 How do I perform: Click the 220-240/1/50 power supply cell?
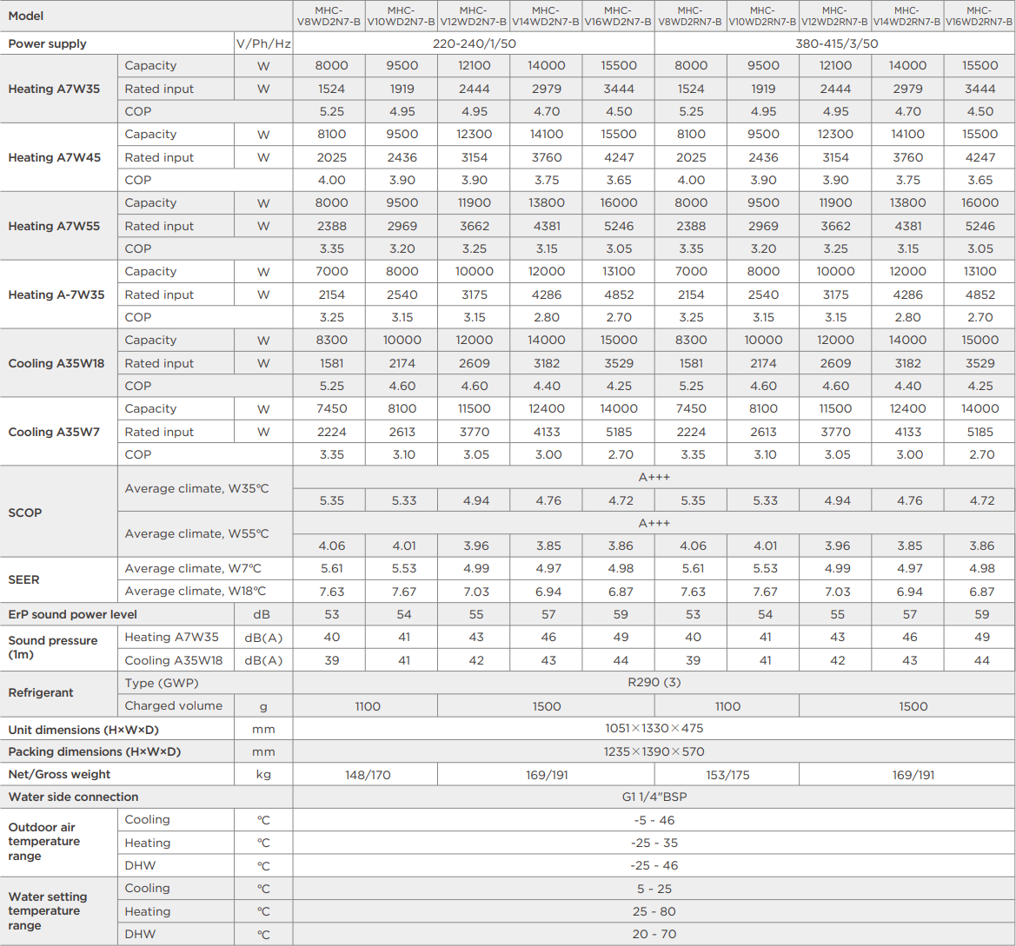coord(473,43)
